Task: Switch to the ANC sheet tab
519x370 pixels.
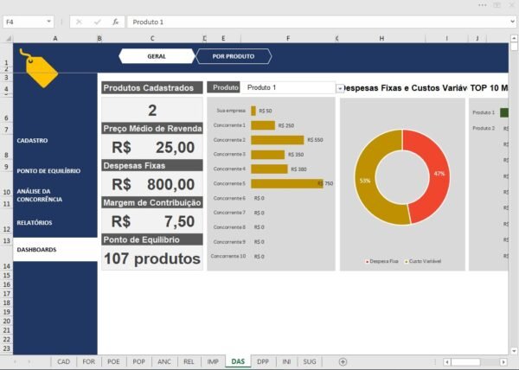Action: click(164, 361)
